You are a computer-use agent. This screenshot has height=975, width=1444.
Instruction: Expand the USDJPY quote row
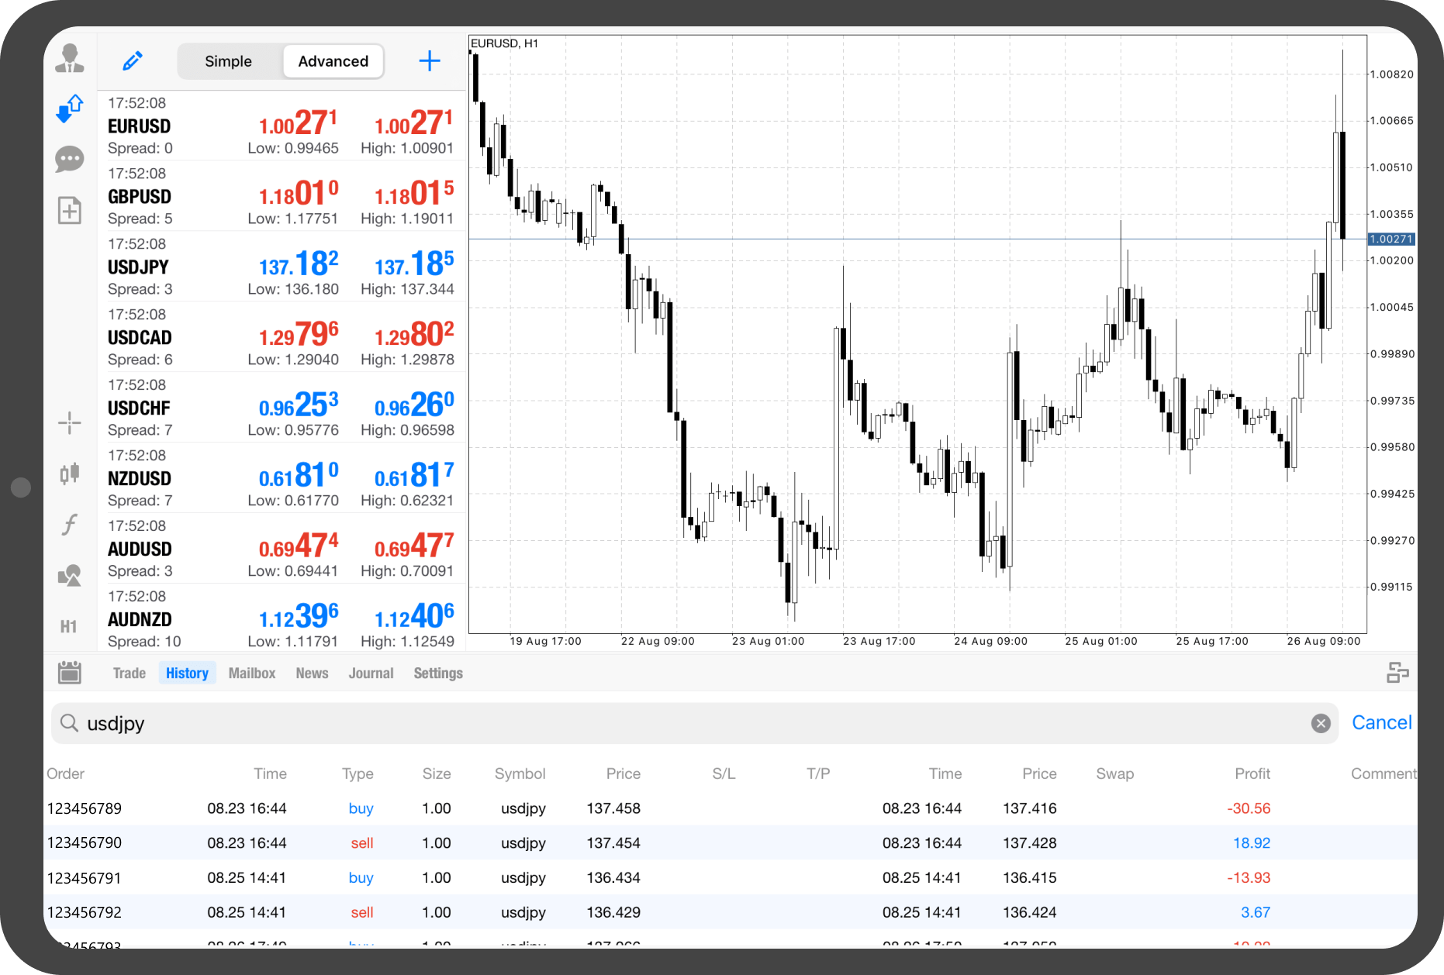tap(279, 267)
